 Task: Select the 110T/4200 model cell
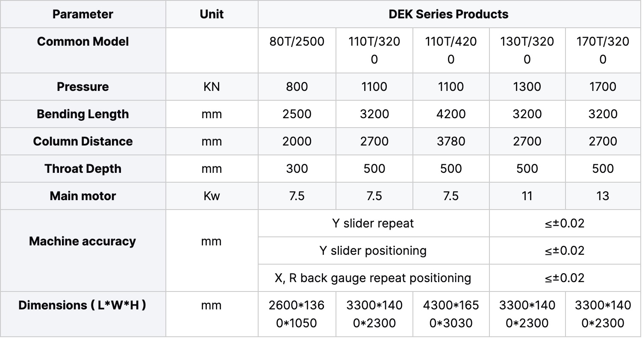point(451,50)
